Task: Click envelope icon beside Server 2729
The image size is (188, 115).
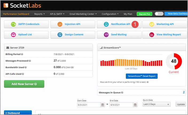Action: [8, 48]
